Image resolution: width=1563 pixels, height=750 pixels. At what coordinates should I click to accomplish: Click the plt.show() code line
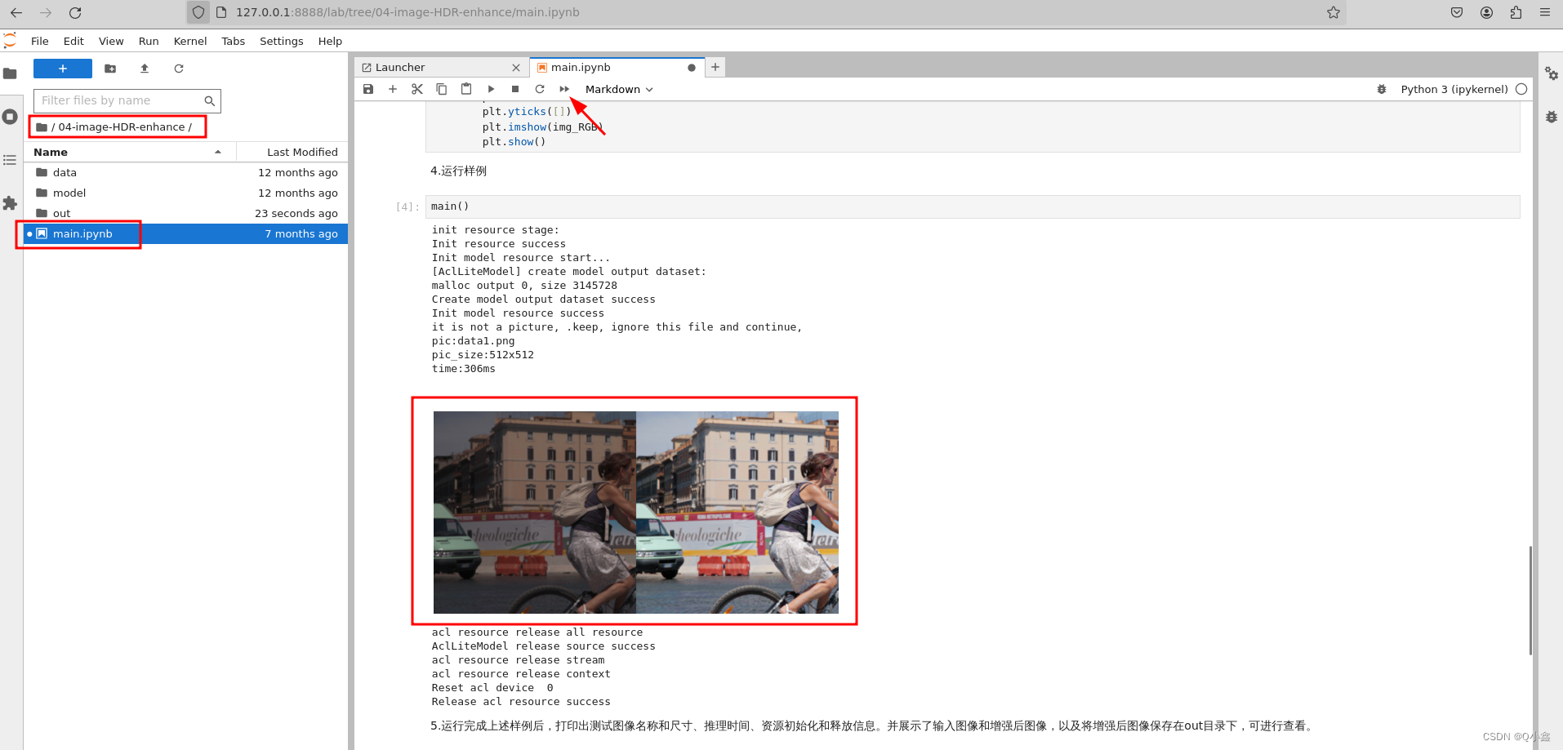coord(514,142)
